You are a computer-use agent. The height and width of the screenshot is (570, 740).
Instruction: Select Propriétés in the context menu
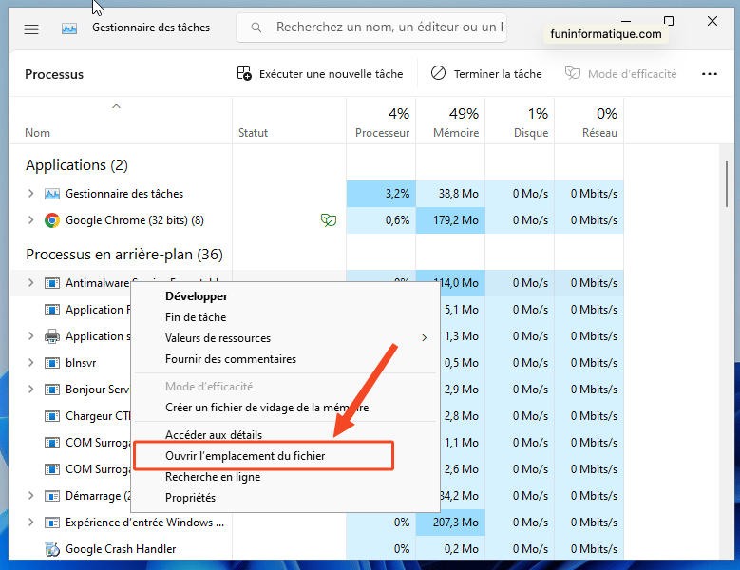[x=190, y=498]
